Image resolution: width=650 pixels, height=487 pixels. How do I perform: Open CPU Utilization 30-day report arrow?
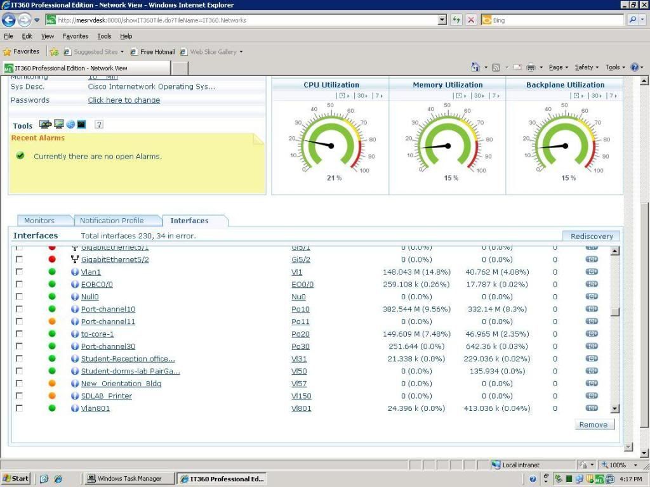click(x=362, y=96)
